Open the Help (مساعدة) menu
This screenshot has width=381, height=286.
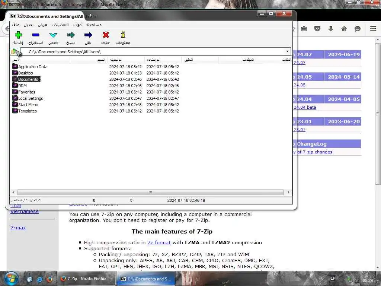tap(94, 25)
